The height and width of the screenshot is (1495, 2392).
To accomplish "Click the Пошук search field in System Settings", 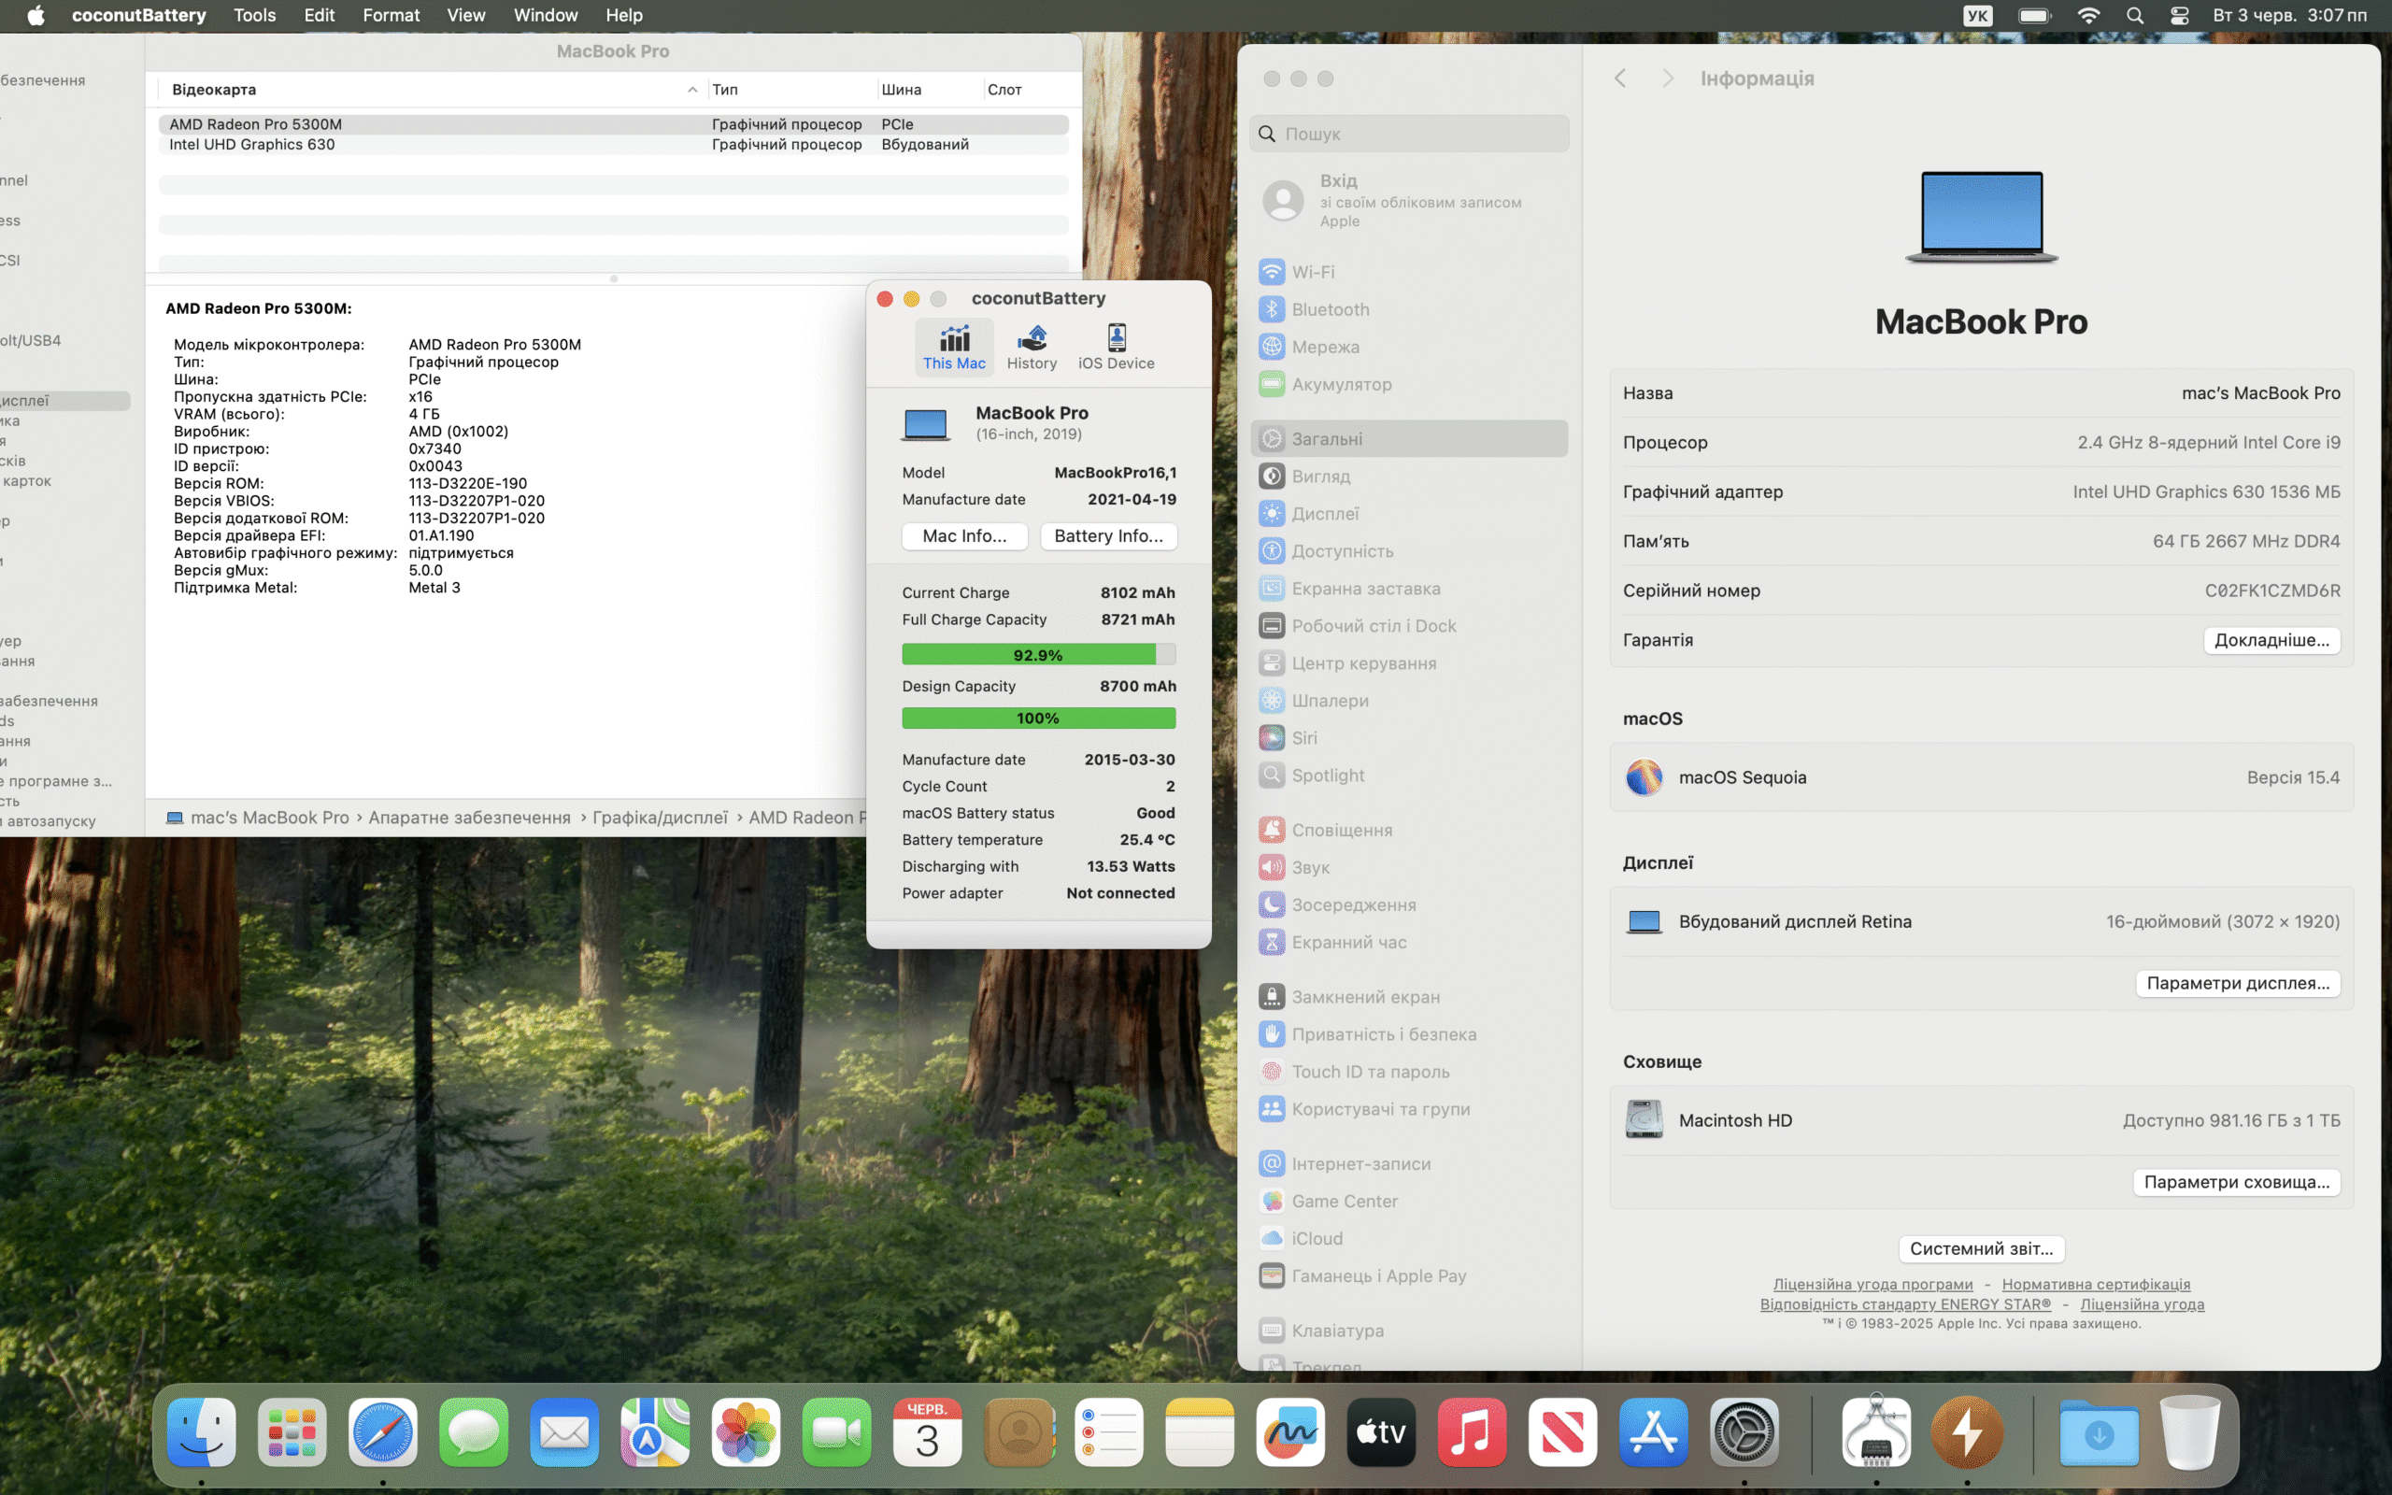I will 1408,134.
